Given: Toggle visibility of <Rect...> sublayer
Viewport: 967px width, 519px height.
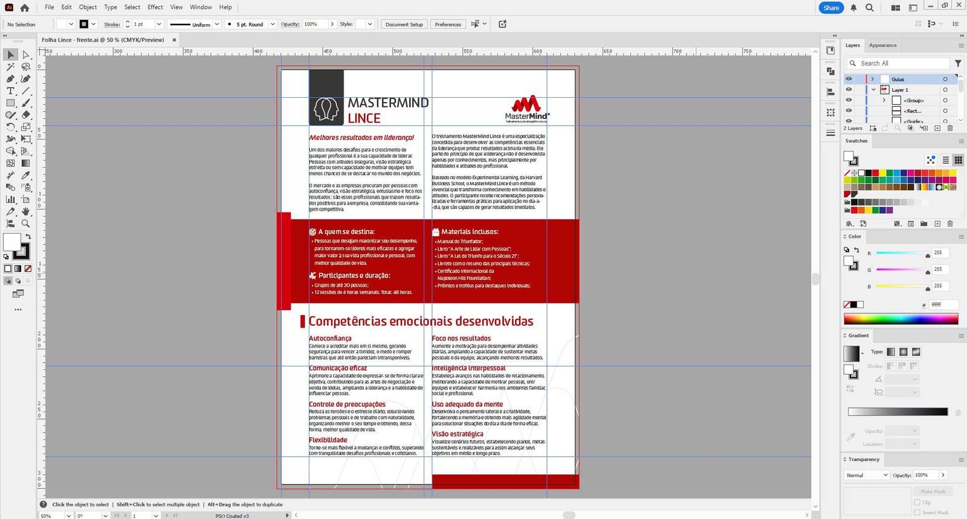Looking at the screenshot, I should coord(849,111).
